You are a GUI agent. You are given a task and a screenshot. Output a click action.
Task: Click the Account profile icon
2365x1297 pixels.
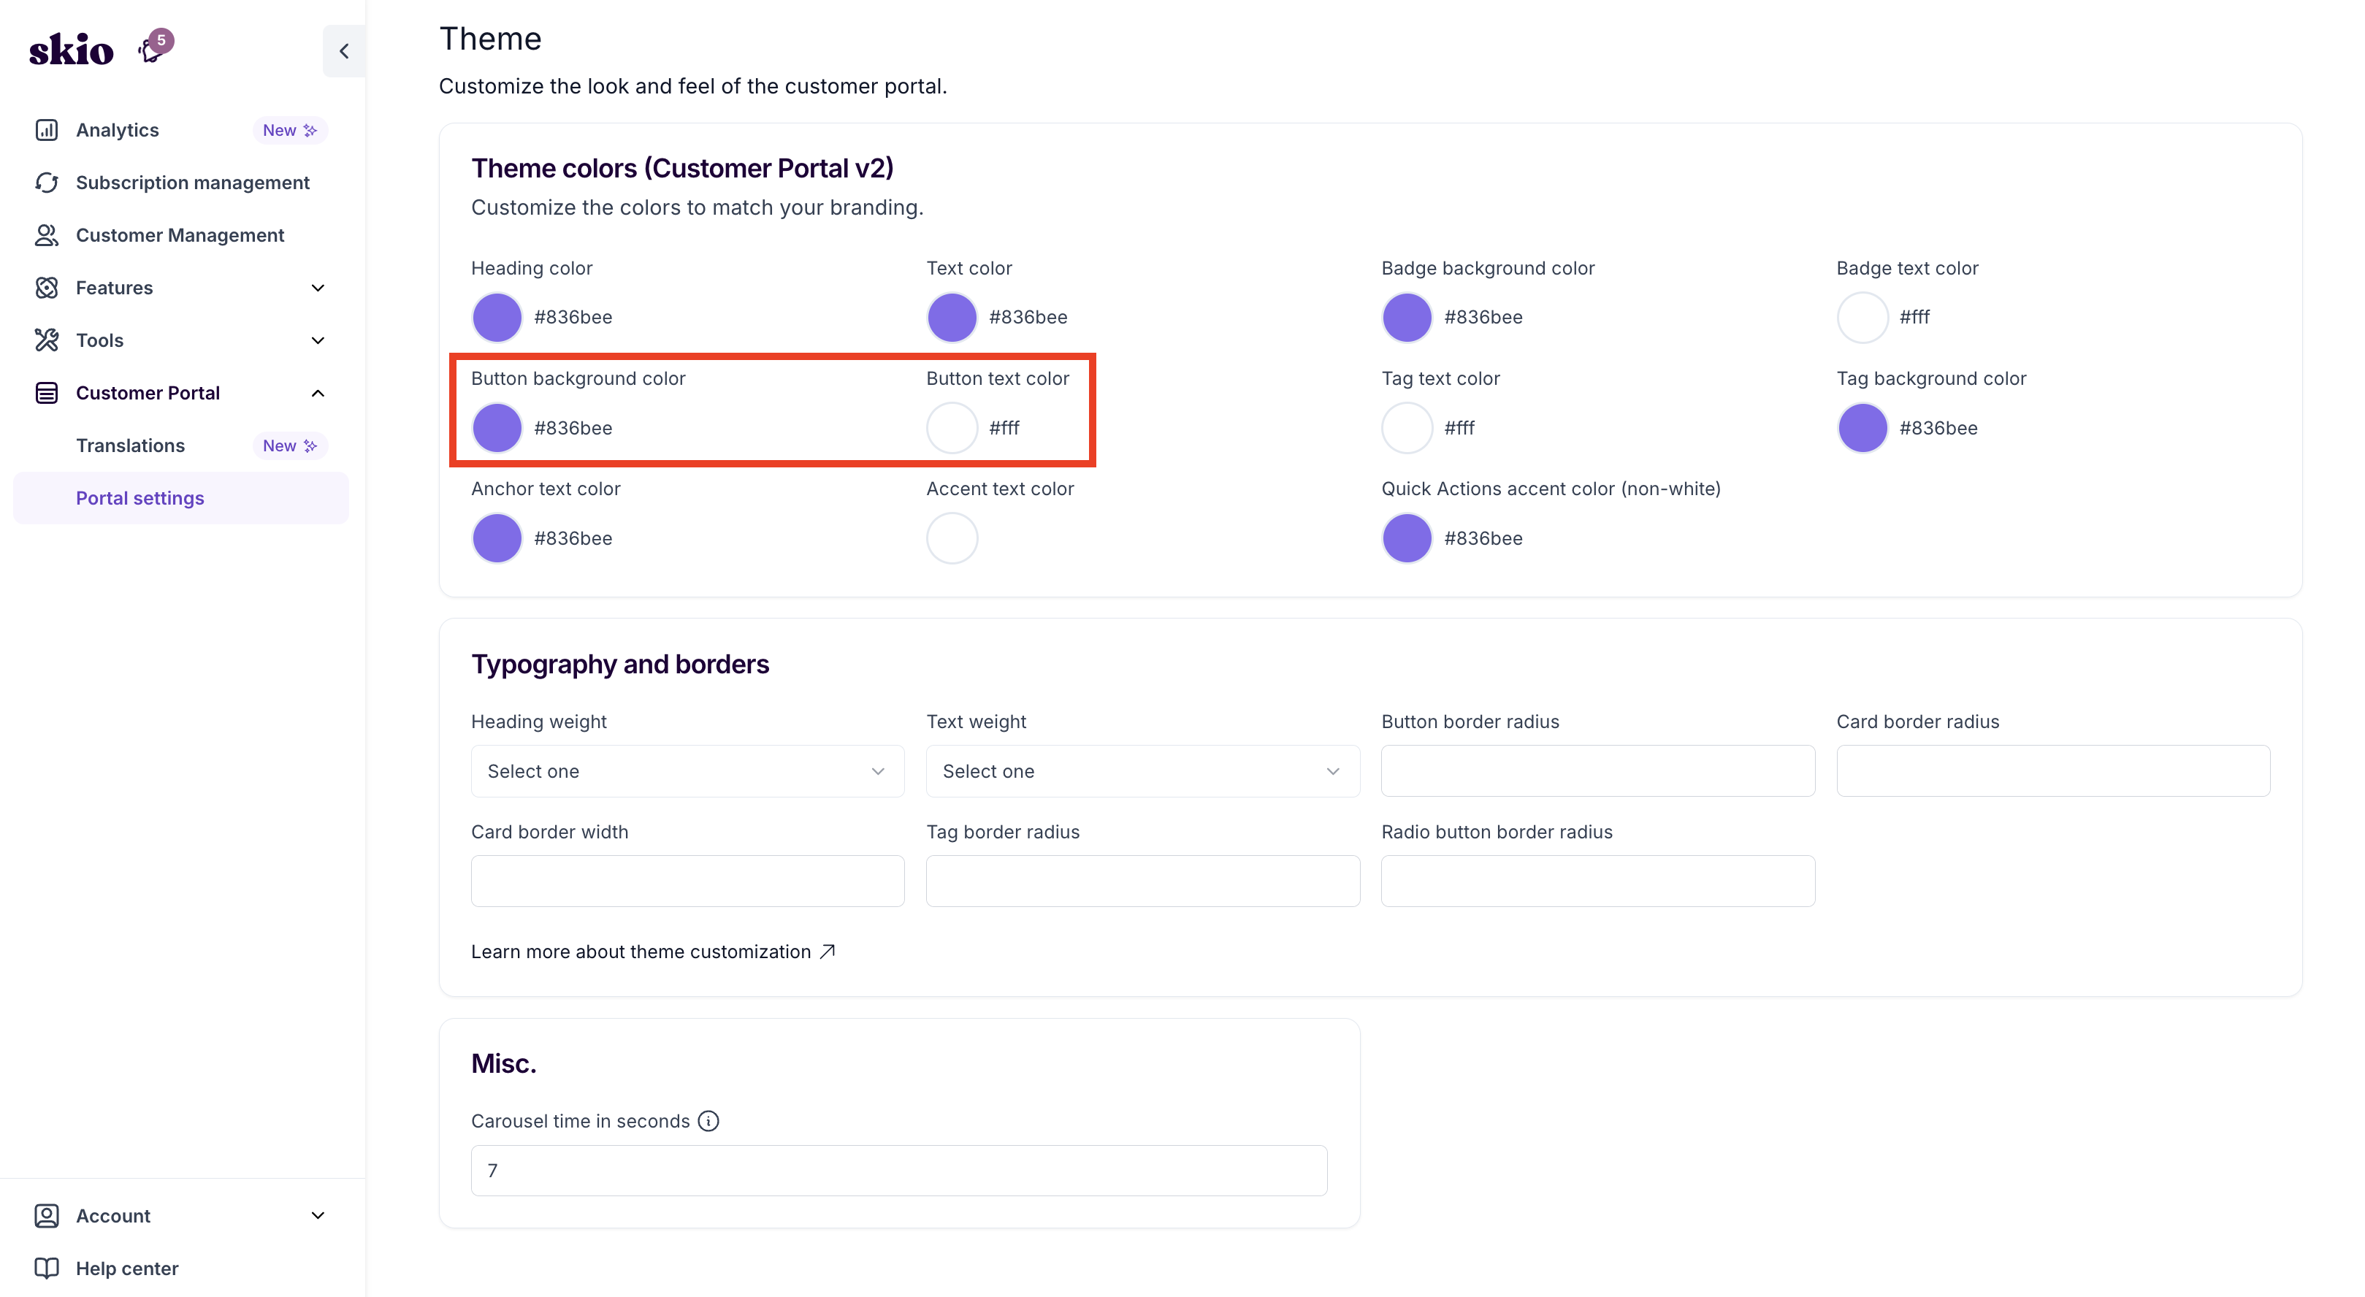47,1215
